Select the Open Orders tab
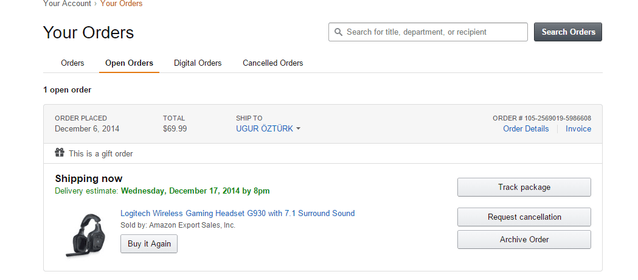The height and width of the screenshot is (280, 638). (129, 63)
